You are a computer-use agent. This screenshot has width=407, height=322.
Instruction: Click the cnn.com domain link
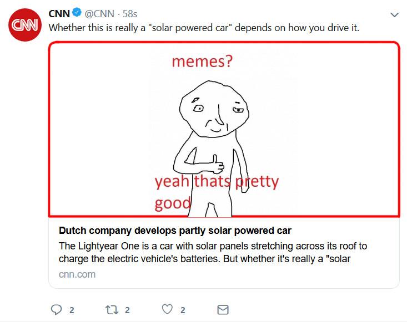[x=77, y=274]
